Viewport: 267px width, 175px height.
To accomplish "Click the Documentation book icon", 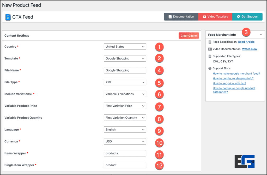I will [x=170, y=17].
